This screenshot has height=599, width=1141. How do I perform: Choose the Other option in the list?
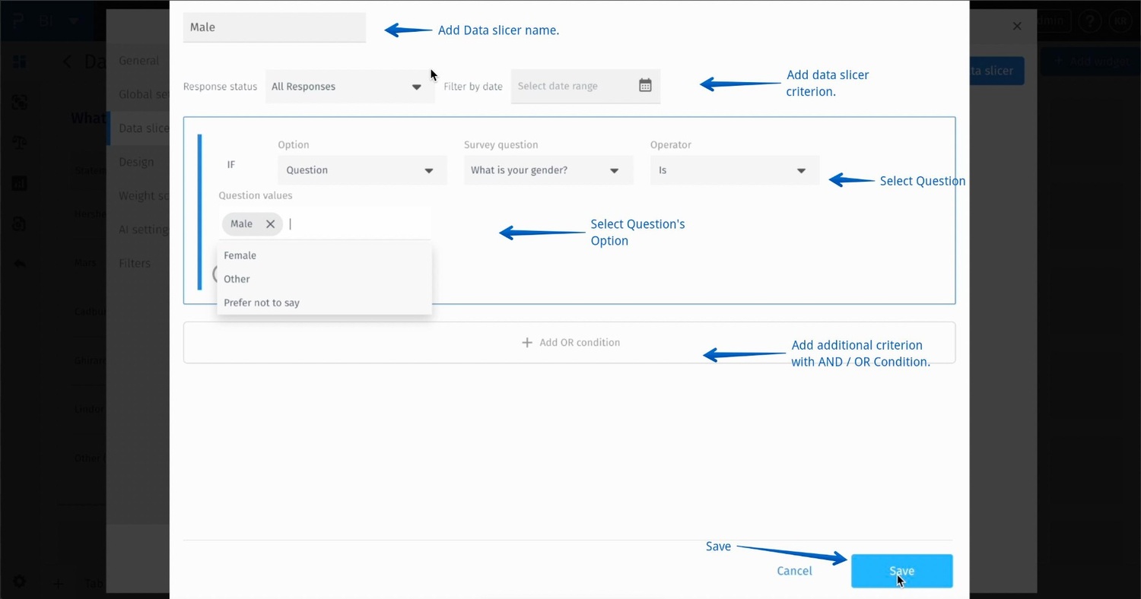pos(237,279)
